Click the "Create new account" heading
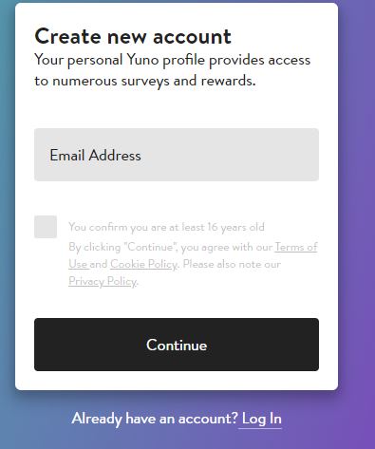 (x=133, y=36)
